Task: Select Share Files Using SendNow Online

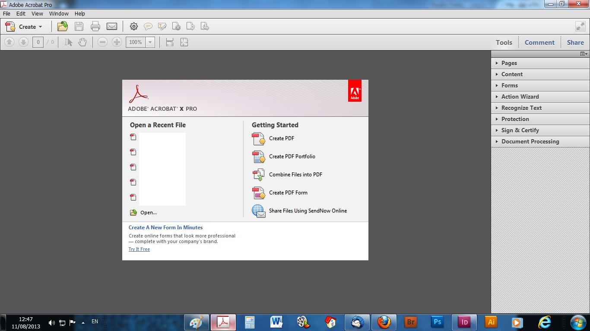Action: pos(299,211)
